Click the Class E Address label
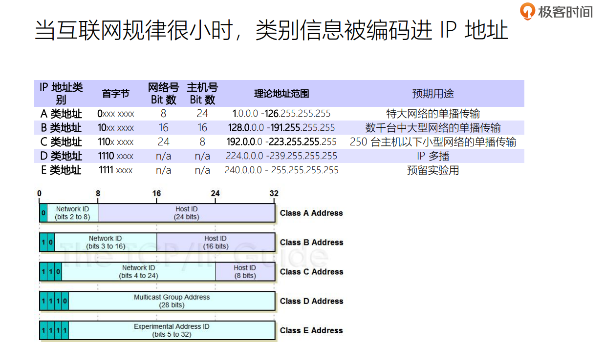Image resolution: width=605 pixels, height=344 pixels. click(x=311, y=330)
